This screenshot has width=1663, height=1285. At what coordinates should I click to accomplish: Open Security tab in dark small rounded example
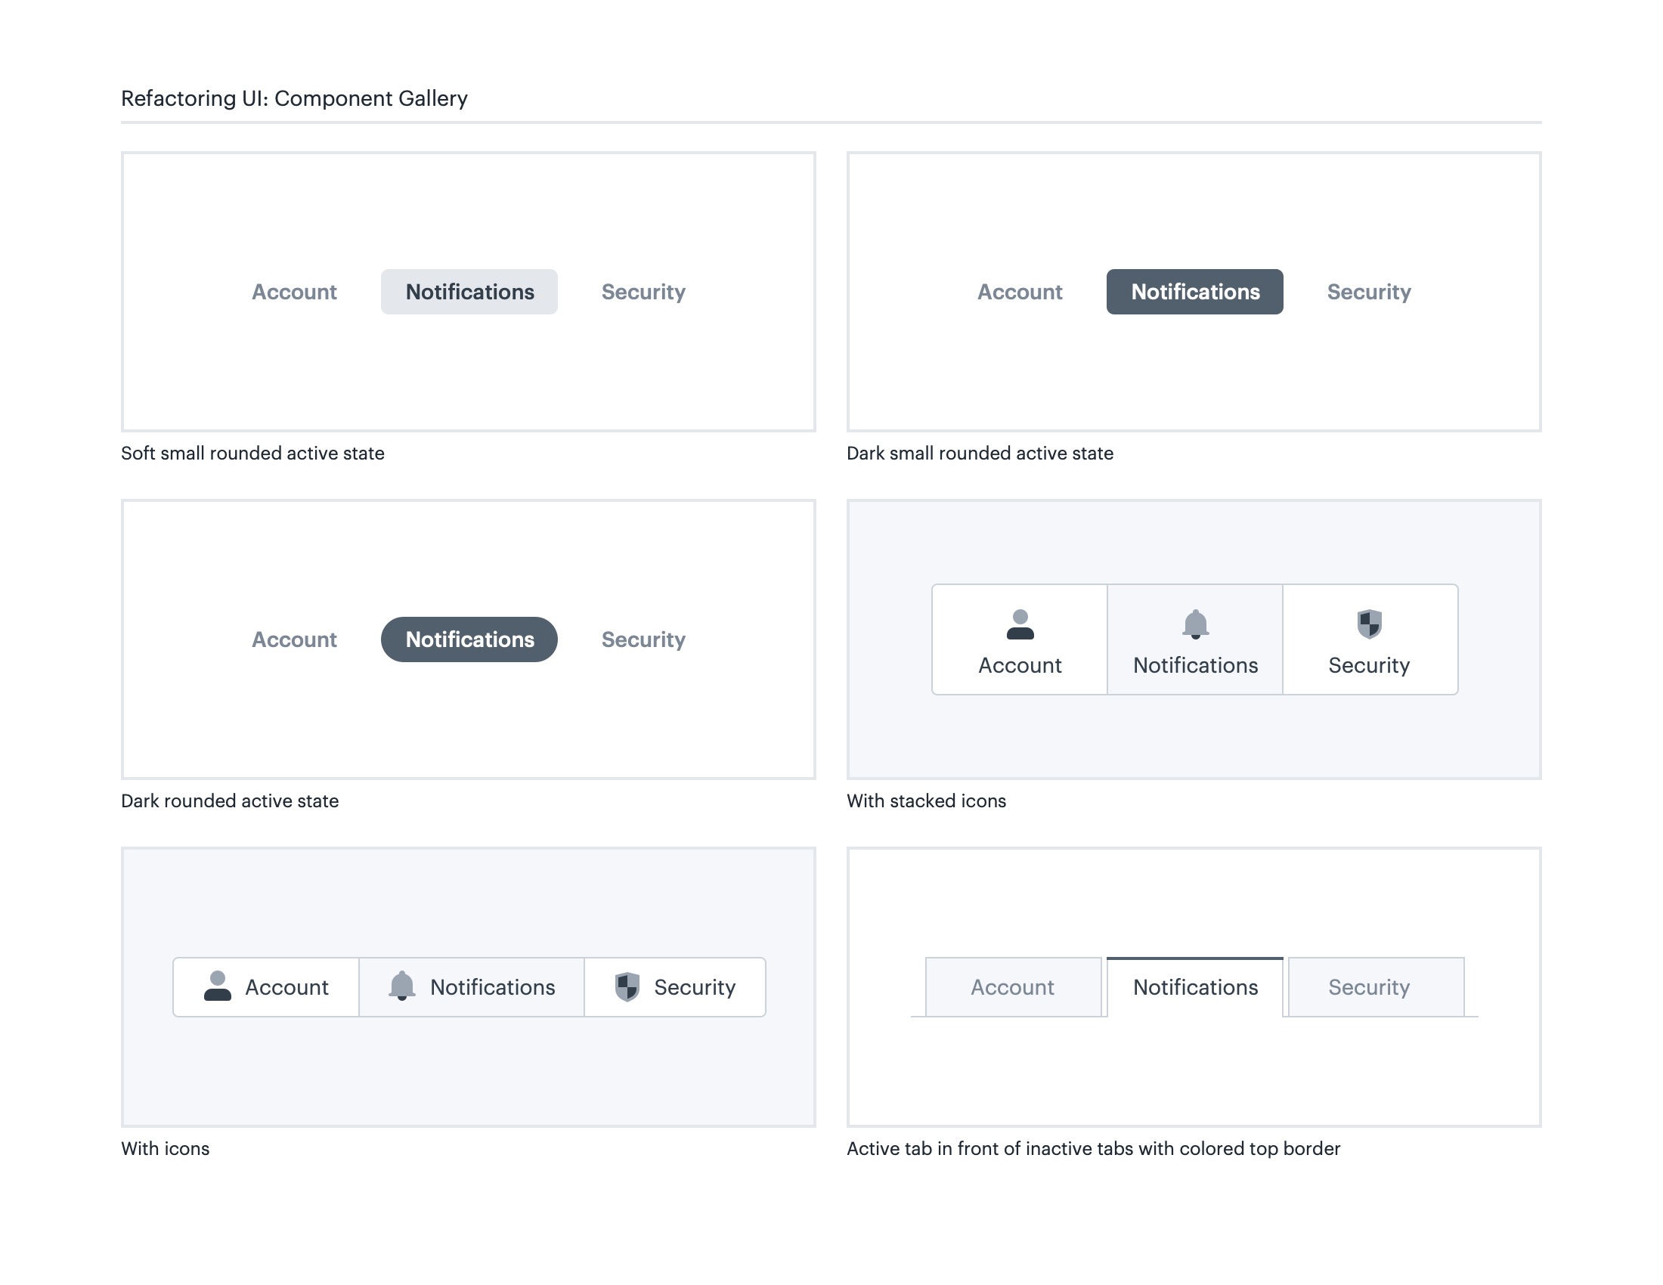tap(1368, 292)
